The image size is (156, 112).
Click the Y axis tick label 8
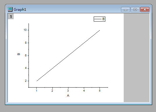point(26,43)
